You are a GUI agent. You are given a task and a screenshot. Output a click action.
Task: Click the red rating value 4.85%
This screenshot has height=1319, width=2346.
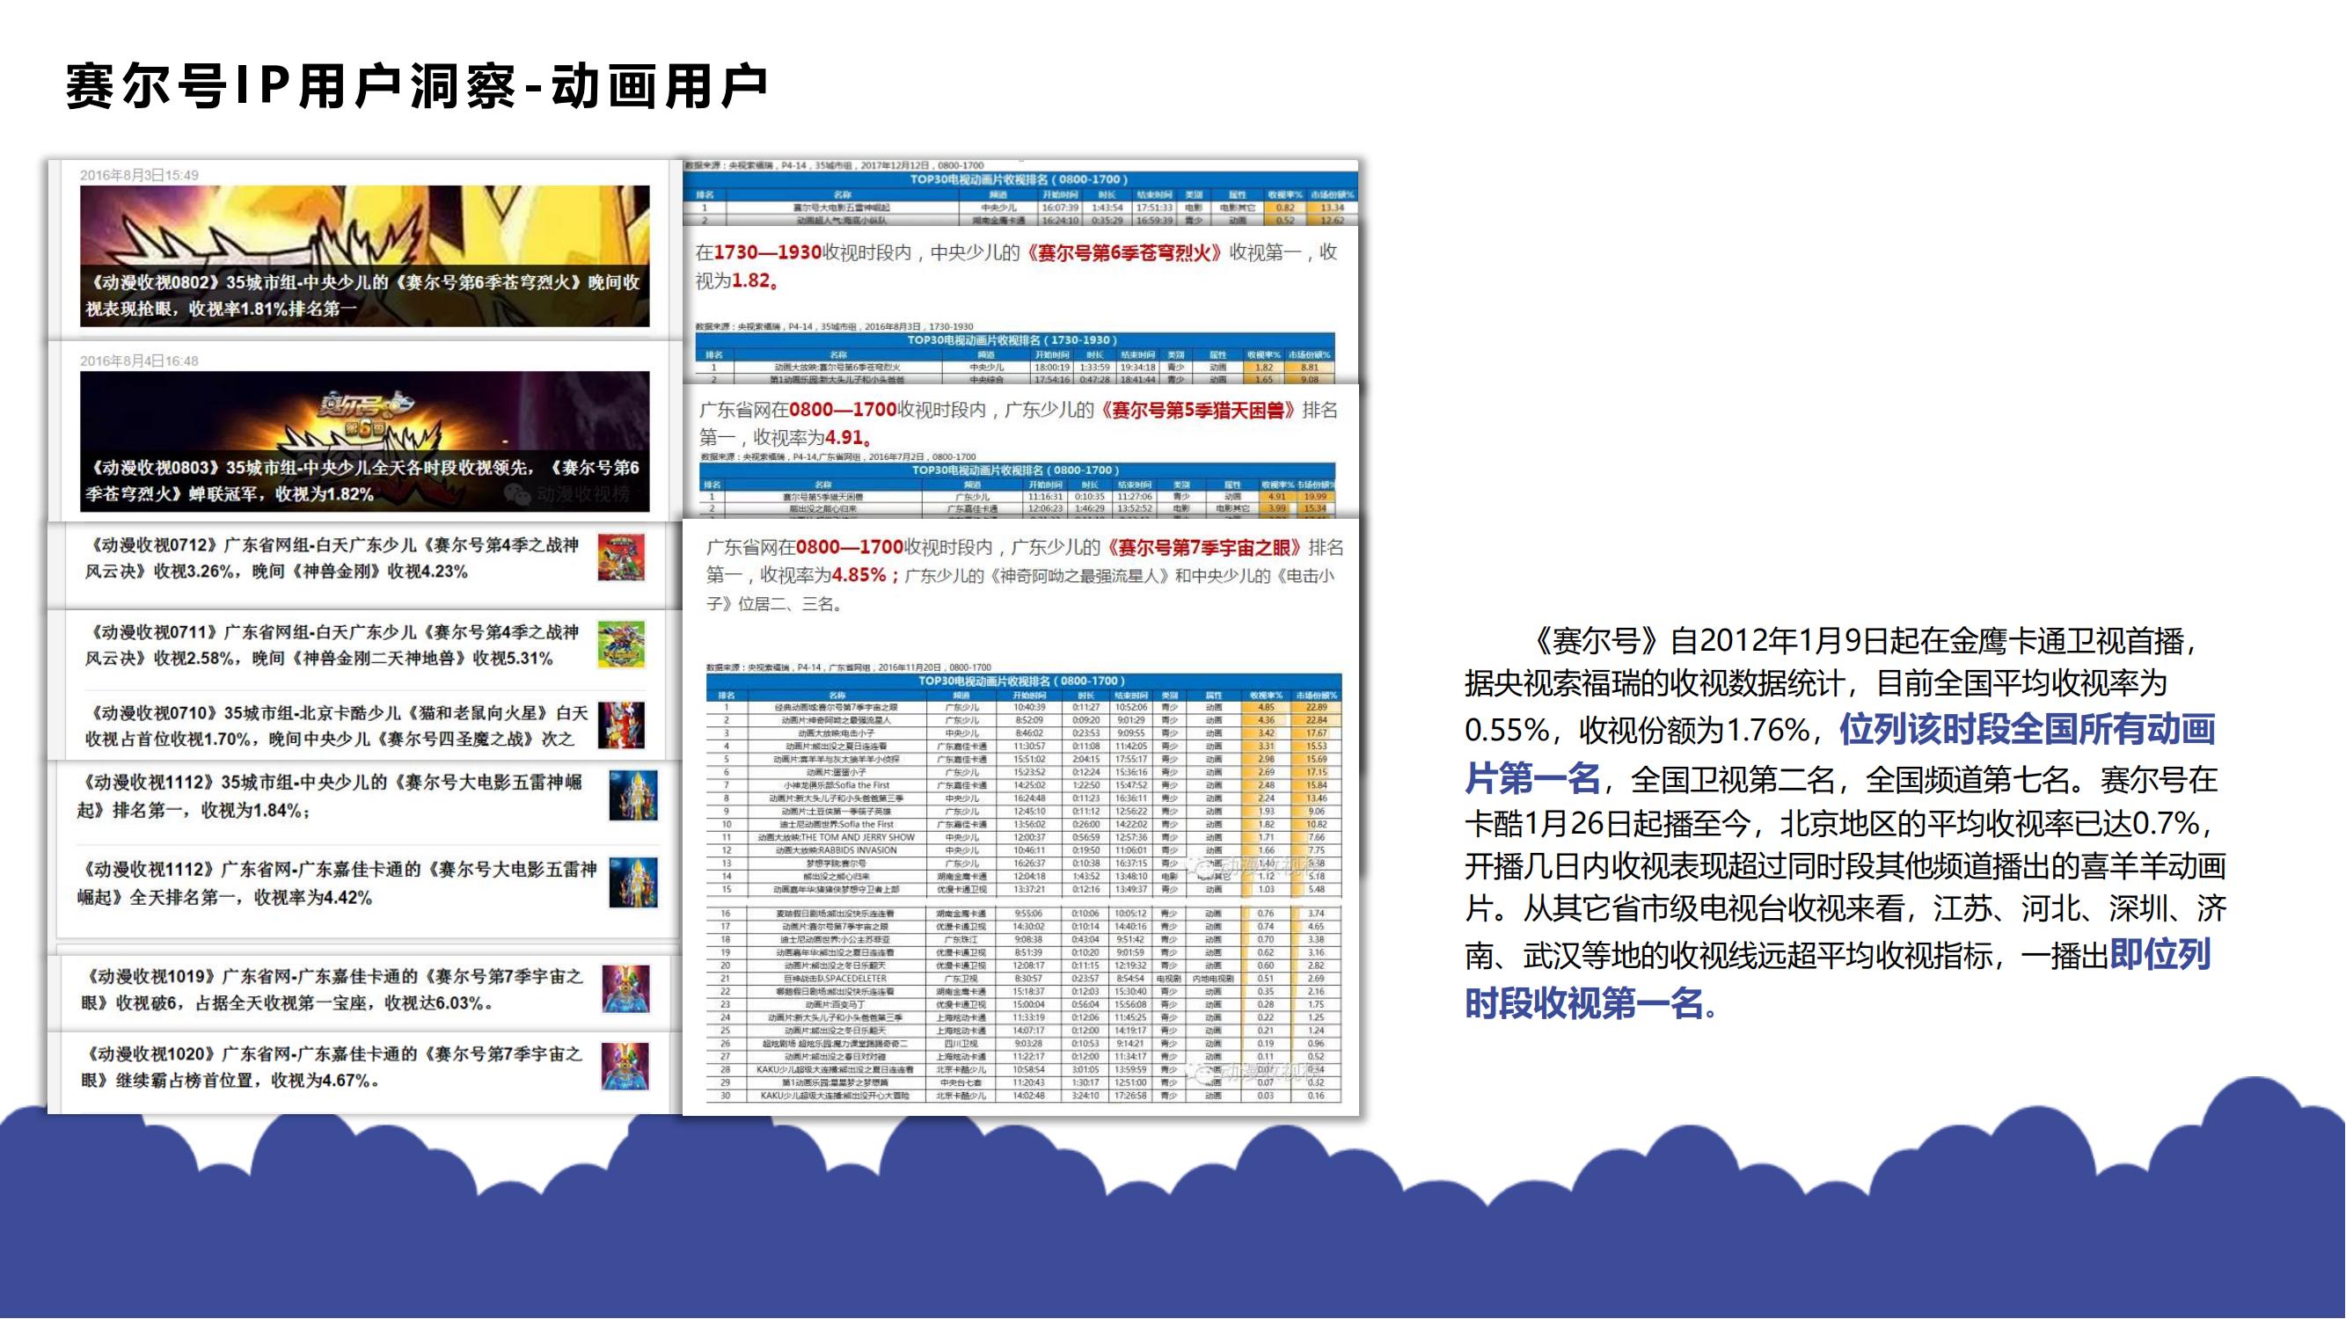pyautogui.click(x=859, y=575)
